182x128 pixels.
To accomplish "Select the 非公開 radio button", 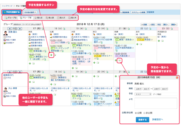I will pyautogui.click(x=144, y=113).
